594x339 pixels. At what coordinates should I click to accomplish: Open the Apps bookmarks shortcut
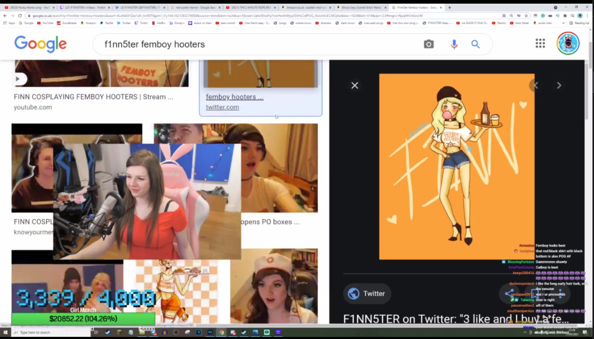[x=9, y=23]
